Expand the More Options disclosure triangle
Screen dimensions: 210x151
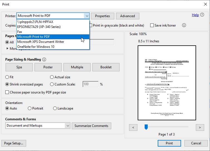[x=8, y=49]
